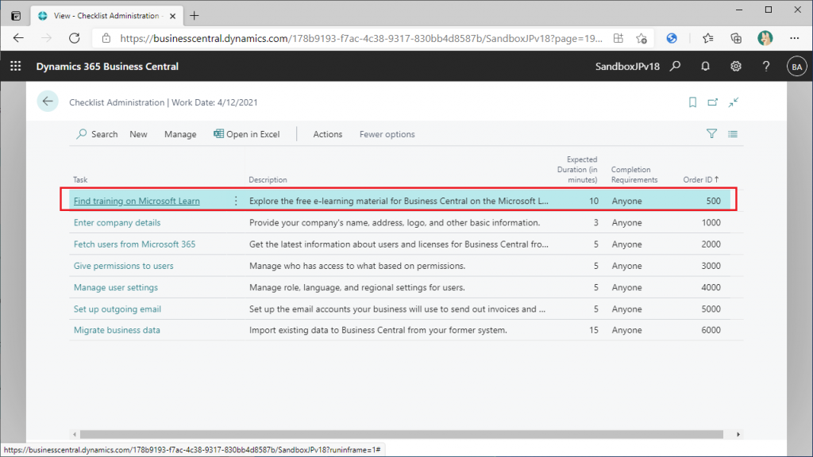This screenshot has height=457, width=813.
Task: Collapse the page with the arrows icon
Action: pos(733,102)
